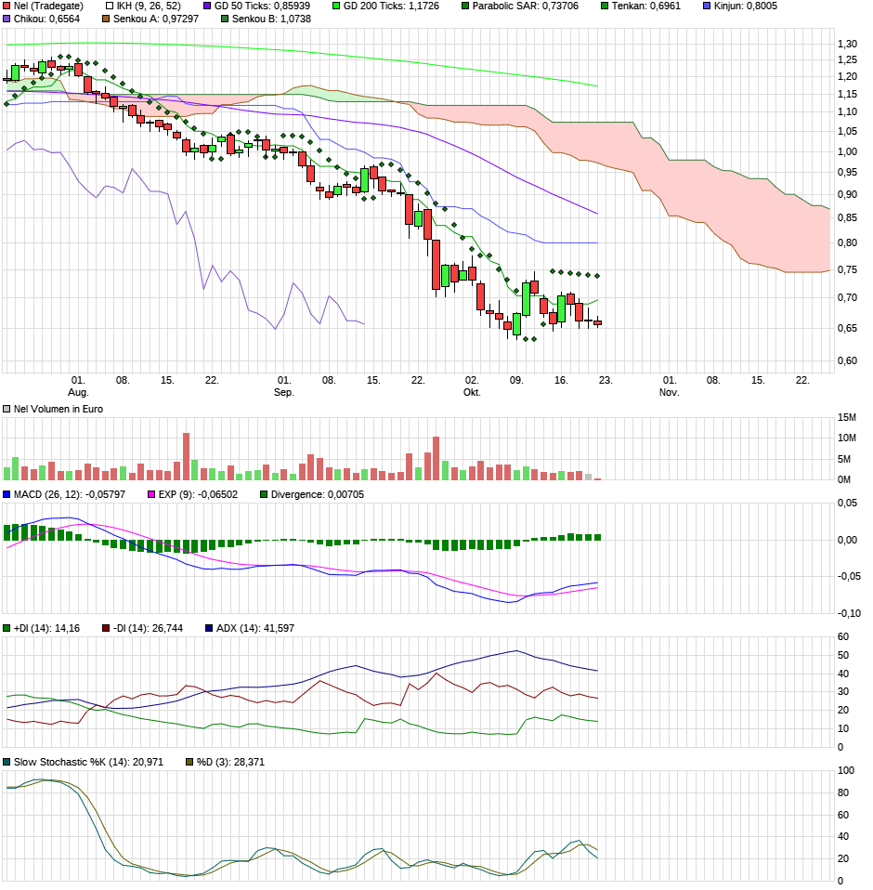Click the '01. Sep.' date axis label

[x=283, y=386]
